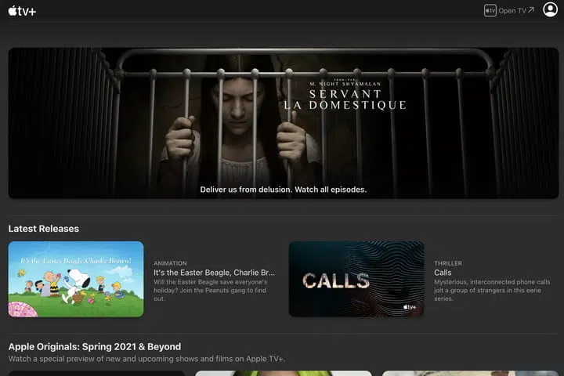Open the user account profile icon
564x376 pixels.
tap(550, 9)
